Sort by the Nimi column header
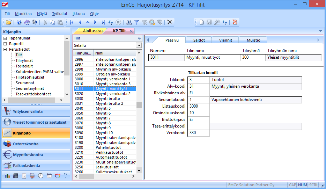Image resolution: width=326 pixels, height=189 pixels. [x=115, y=53]
